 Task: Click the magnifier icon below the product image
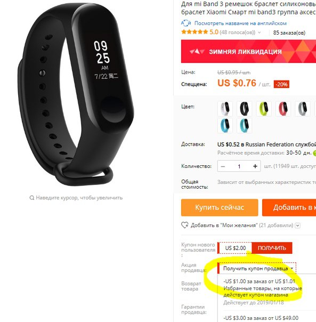tap(32, 198)
